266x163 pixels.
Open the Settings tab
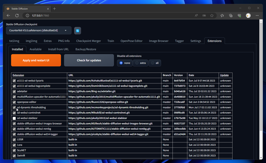click(x=196, y=41)
